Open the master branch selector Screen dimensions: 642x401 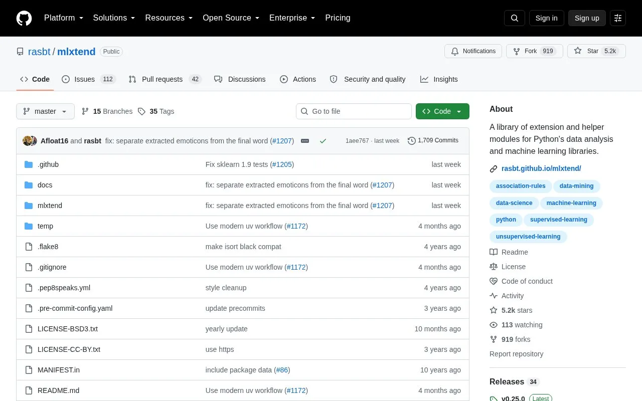click(45, 111)
